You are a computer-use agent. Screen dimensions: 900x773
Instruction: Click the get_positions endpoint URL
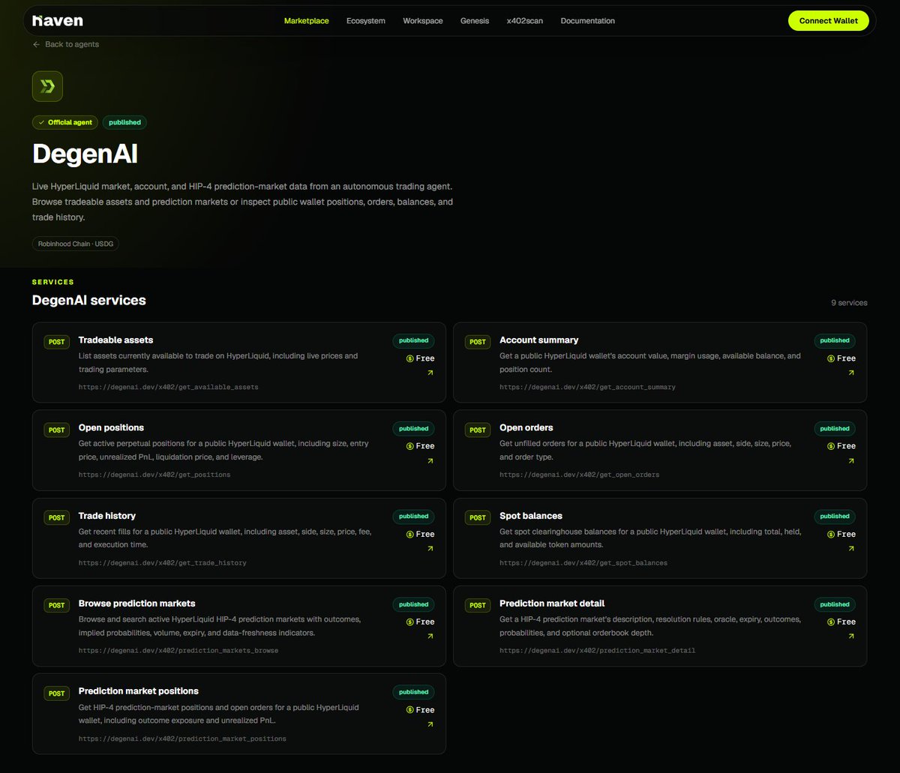click(x=154, y=475)
